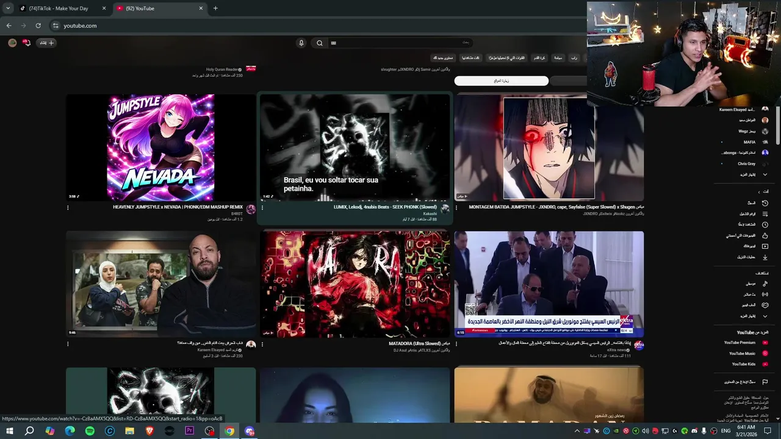
Task: Select the Watched filter chip
Action: click(470, 58)
